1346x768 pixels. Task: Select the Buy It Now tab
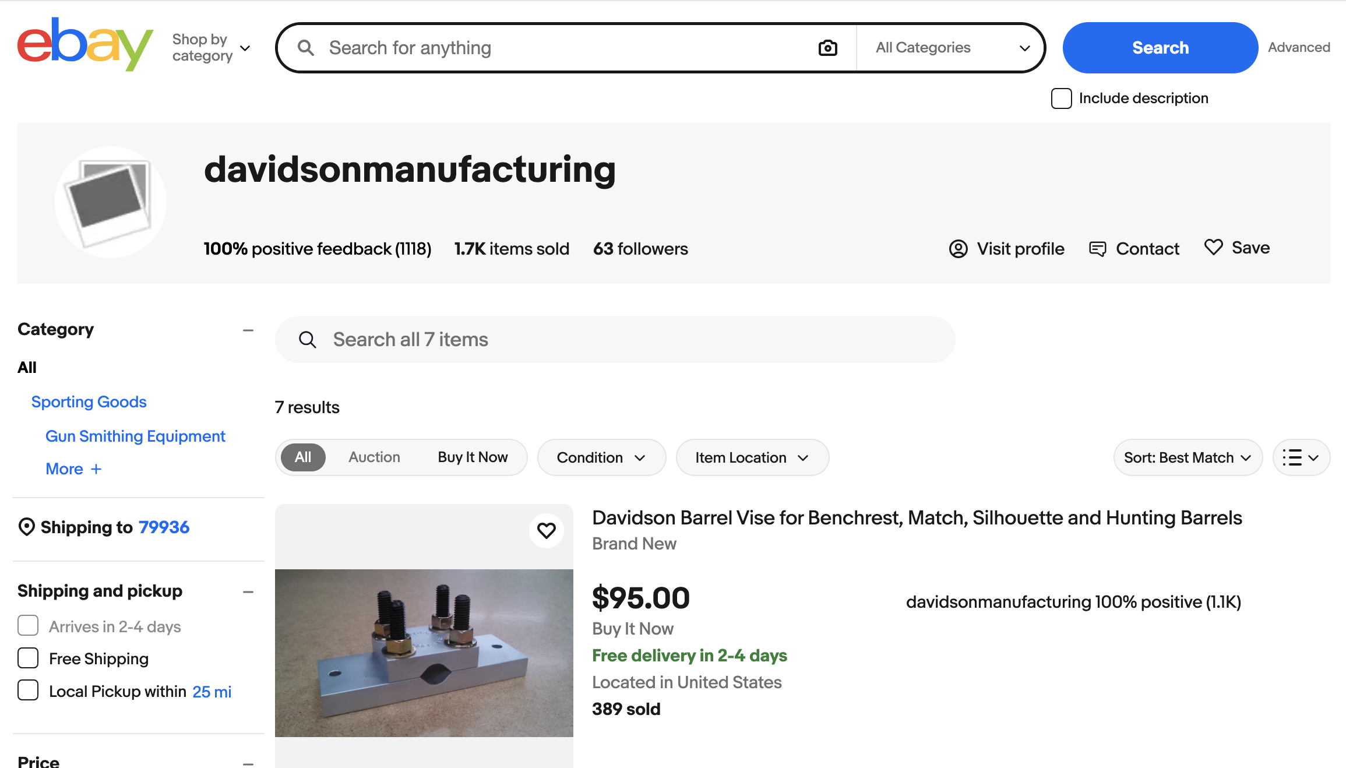473,457
